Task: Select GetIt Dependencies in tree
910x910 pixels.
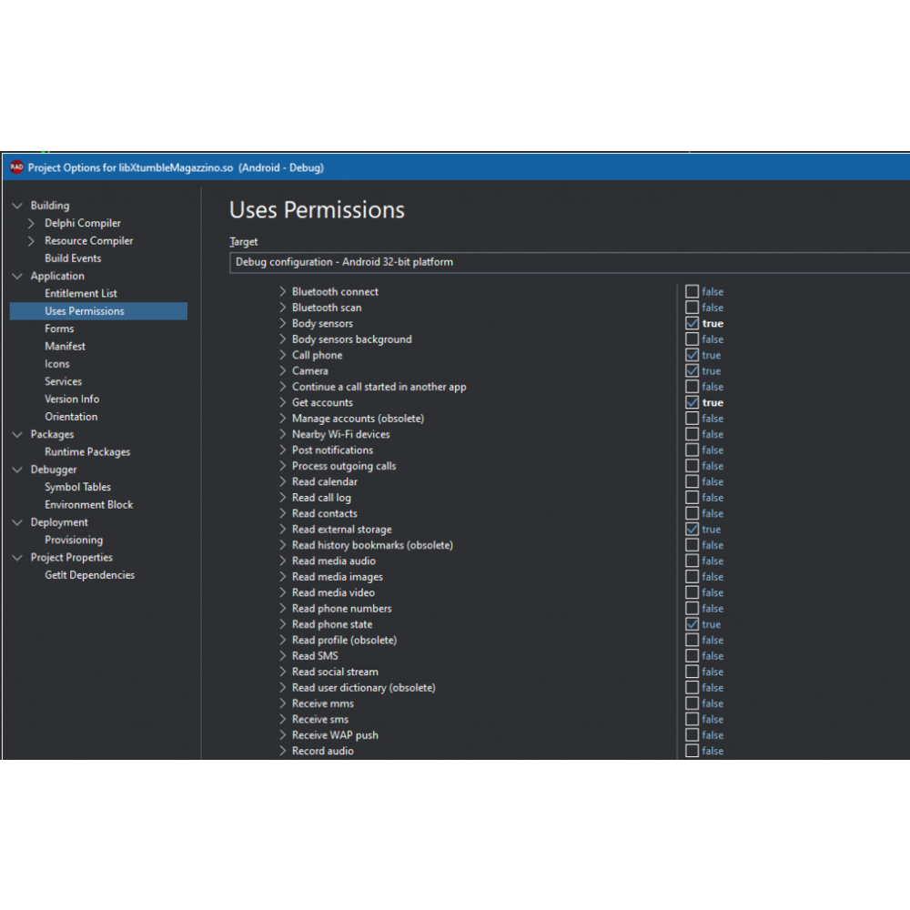Action: (x=89, y=575)
